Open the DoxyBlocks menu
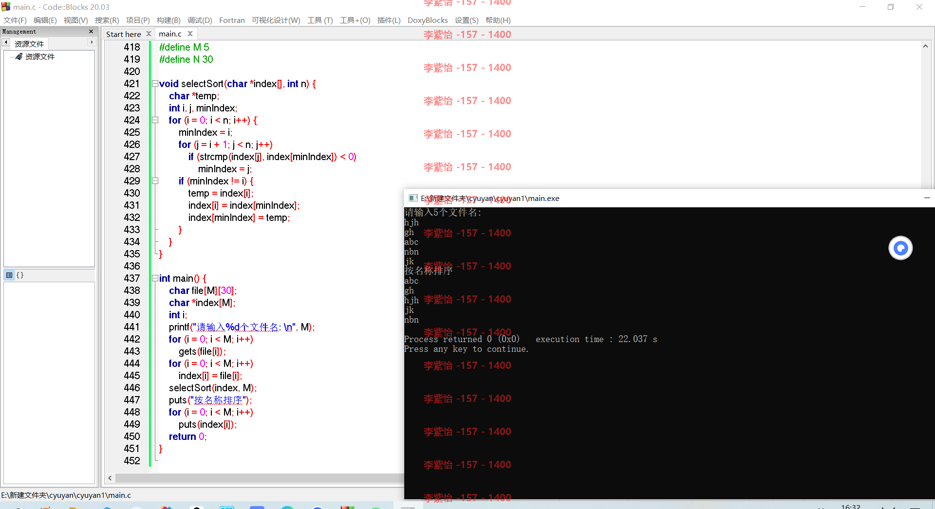This screenshot has height=509, width=935. [428, 20]
